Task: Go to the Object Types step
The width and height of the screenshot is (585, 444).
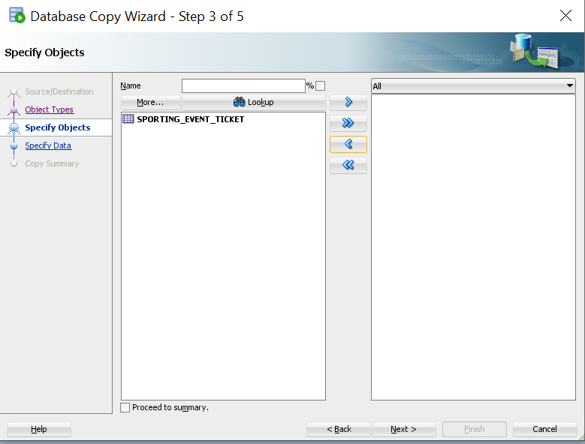Action: pos(50,109)
